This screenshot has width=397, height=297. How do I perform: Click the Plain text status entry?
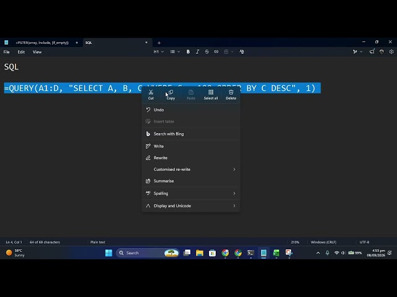tap(98, 242)
